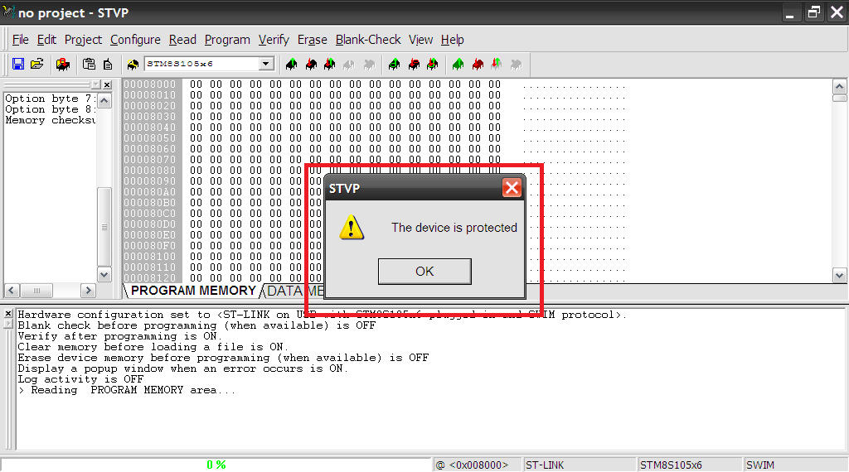
Task: Click the Configure ST Visual Programmer icon beside the device box
Action: coord(133,65)
